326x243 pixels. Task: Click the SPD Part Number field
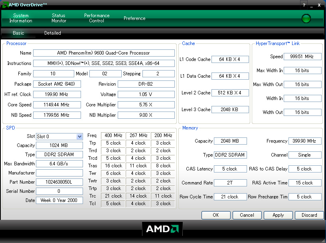click(x=59, y=182)
